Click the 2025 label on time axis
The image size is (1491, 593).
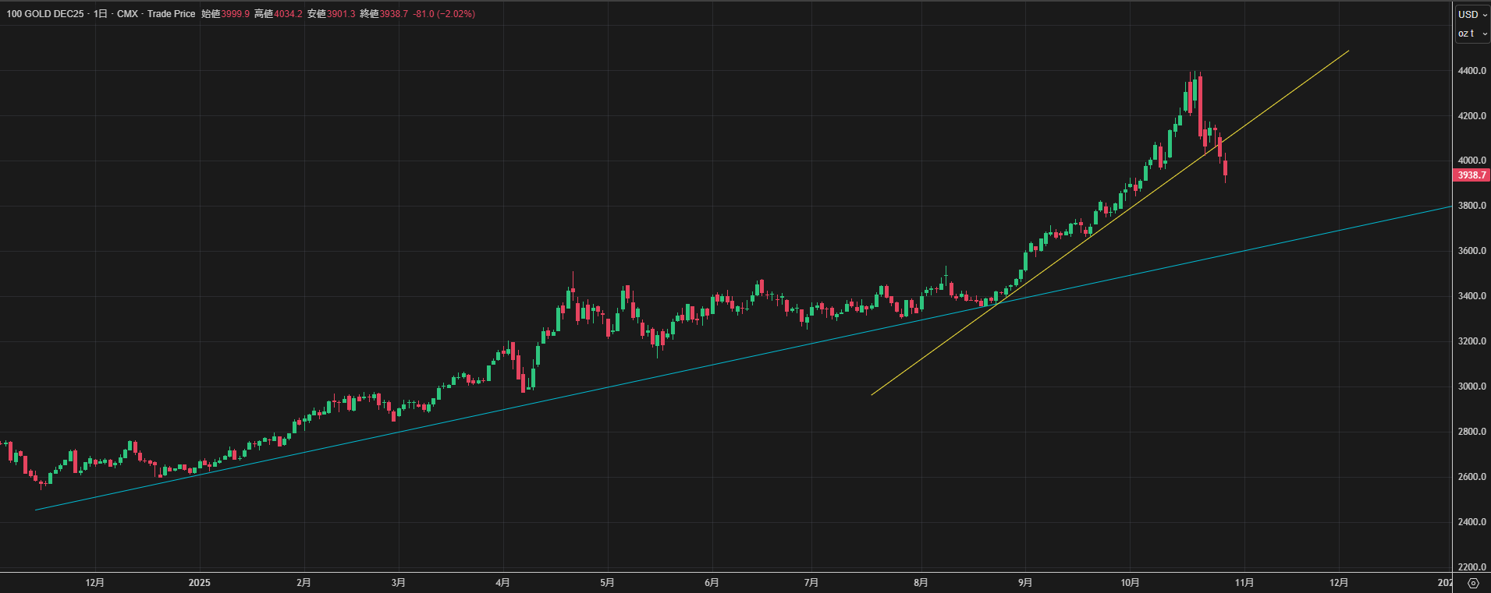[199, 583]
